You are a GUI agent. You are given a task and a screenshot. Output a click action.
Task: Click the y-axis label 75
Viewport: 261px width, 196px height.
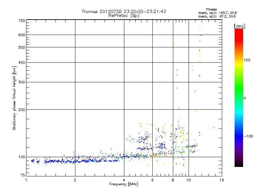(23, 175)
